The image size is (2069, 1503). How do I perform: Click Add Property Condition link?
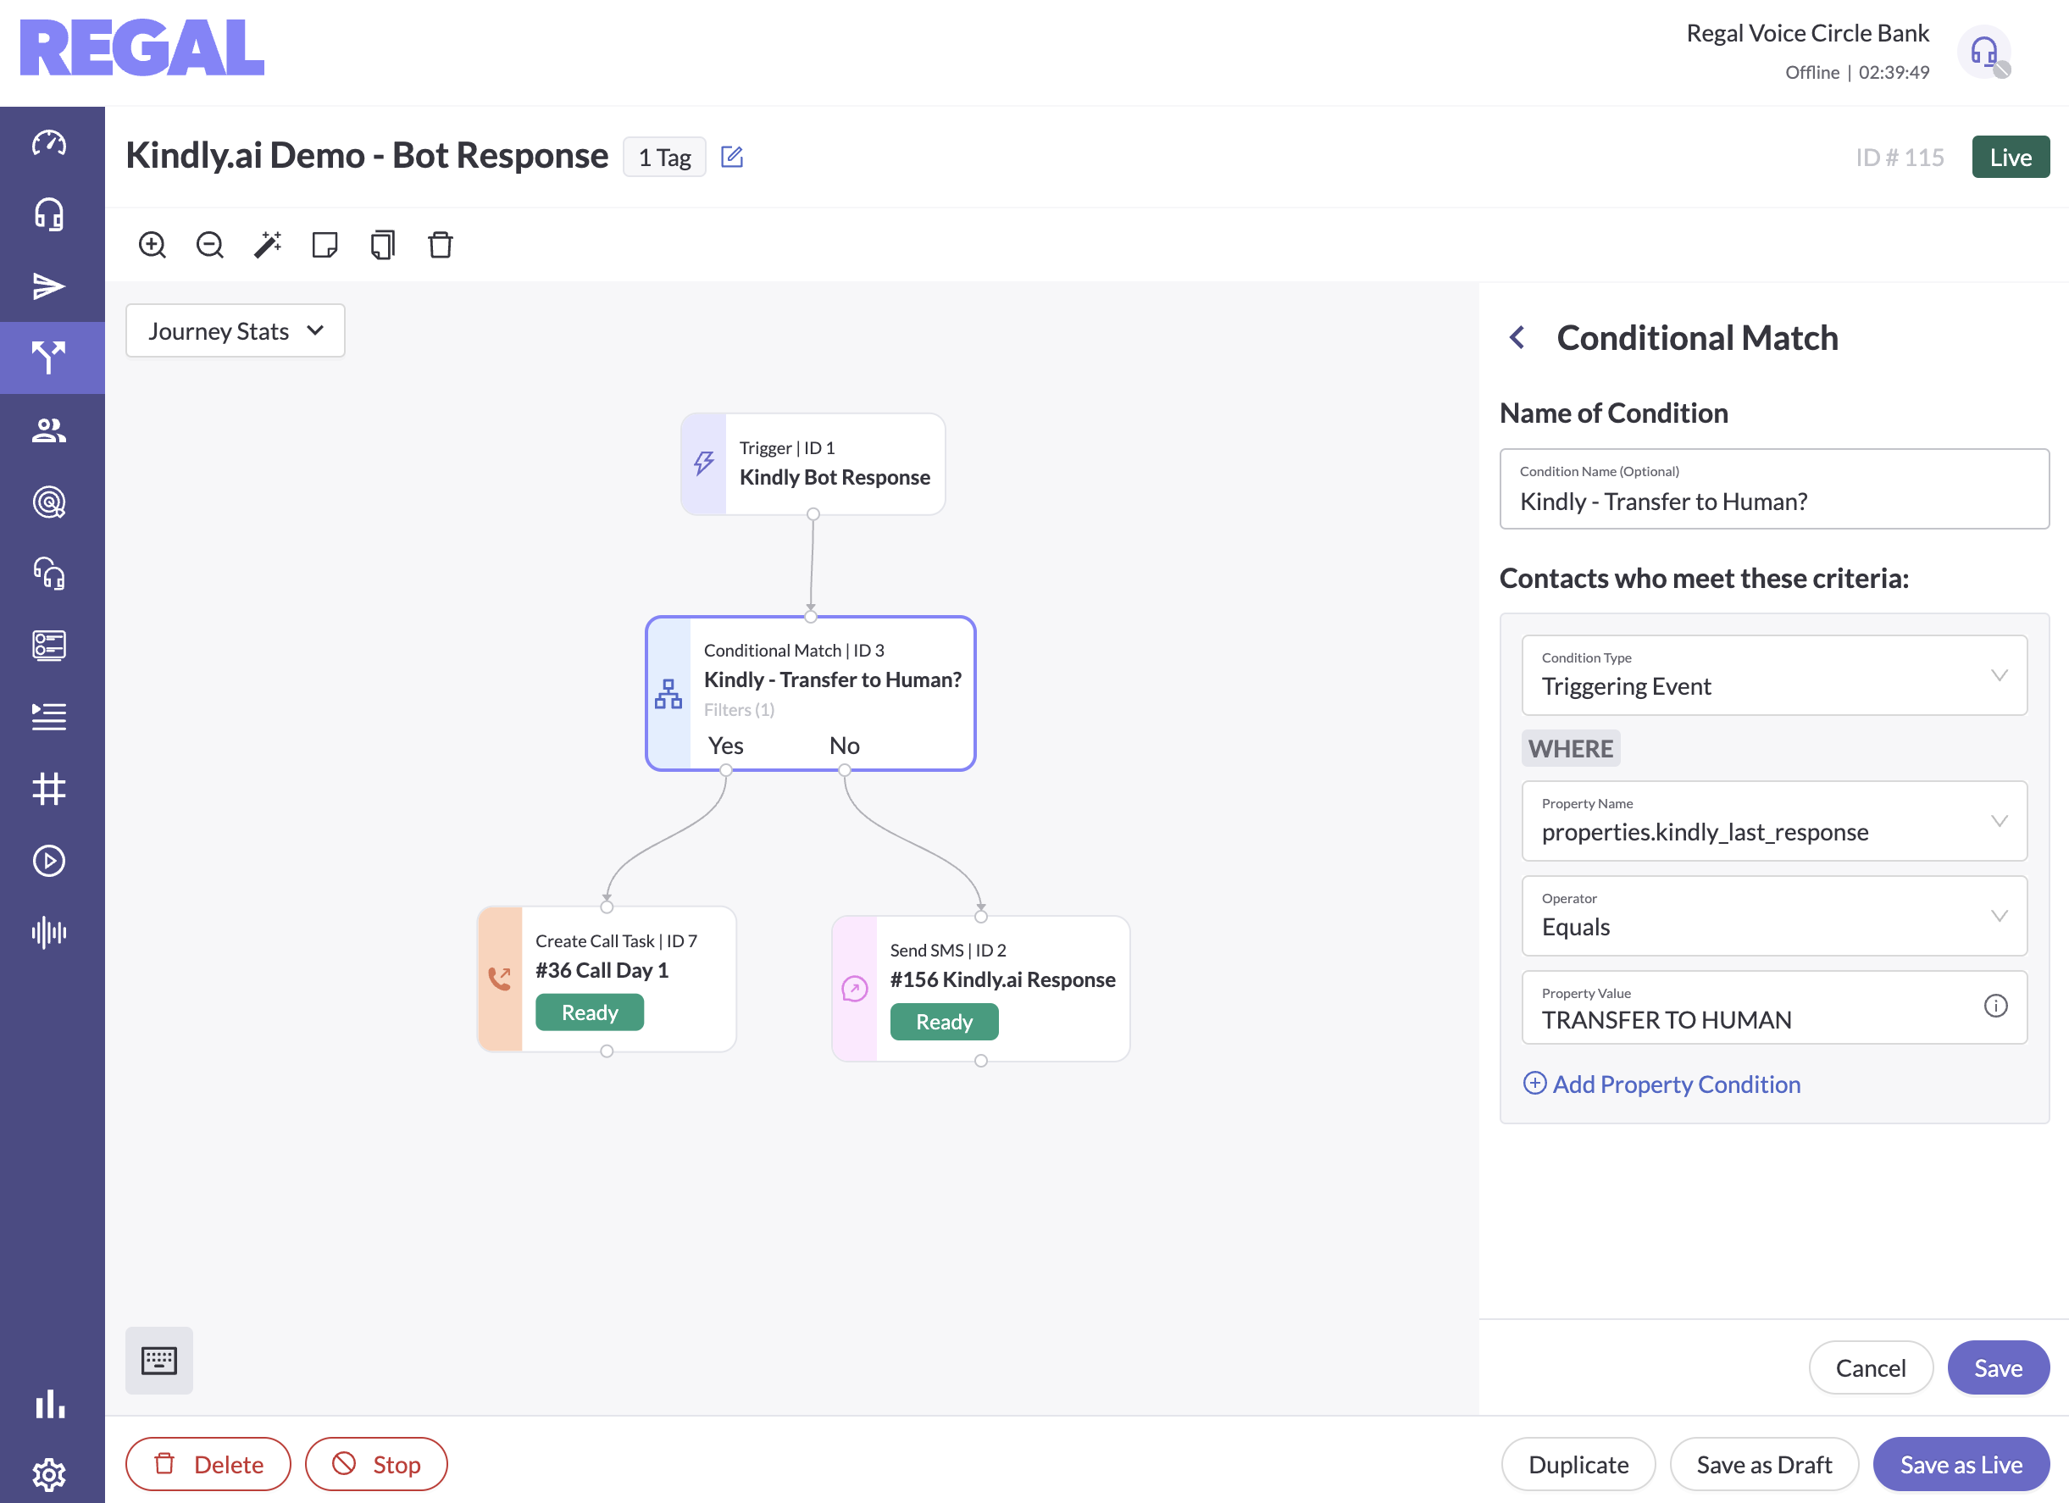click(1661, 1084)
